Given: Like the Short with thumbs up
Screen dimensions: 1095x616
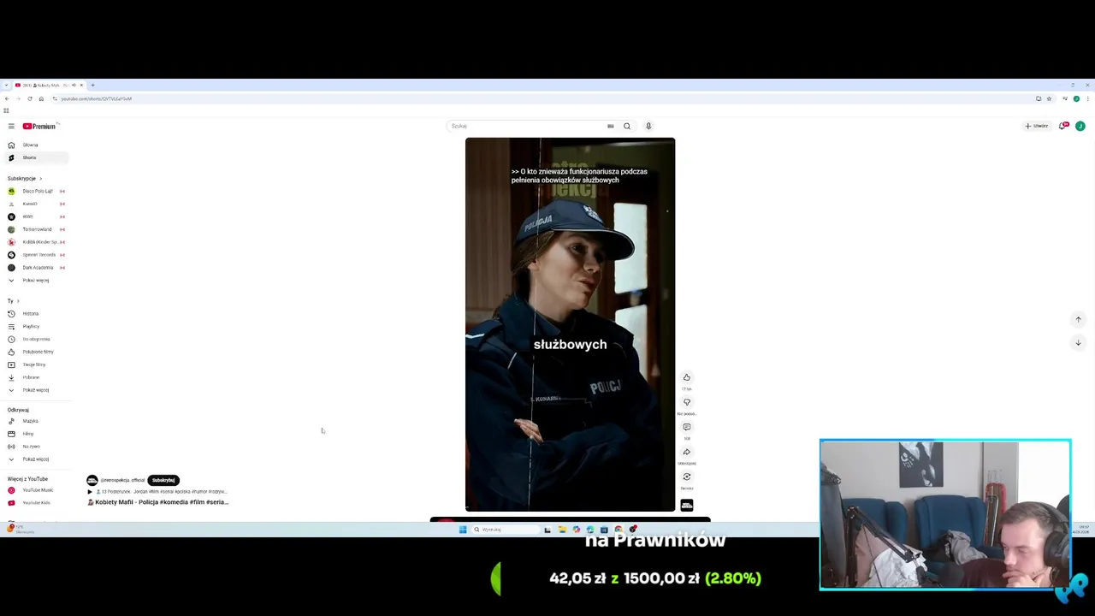Looking at the screenshot, I should [x=686, y=377].
